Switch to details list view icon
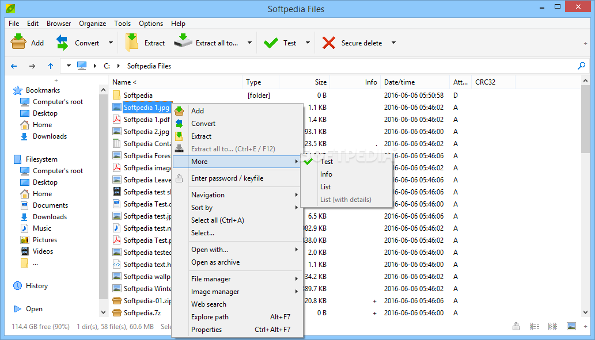Viewport: 595px width, 340px height. pyautogui.click(x=535, y=326)
